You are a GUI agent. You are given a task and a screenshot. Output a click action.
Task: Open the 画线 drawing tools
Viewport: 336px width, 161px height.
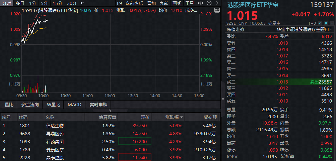click(x=177, y=3)
